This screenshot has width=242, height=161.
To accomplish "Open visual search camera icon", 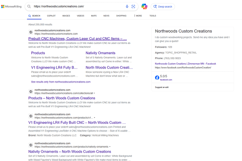I will 133,6.
